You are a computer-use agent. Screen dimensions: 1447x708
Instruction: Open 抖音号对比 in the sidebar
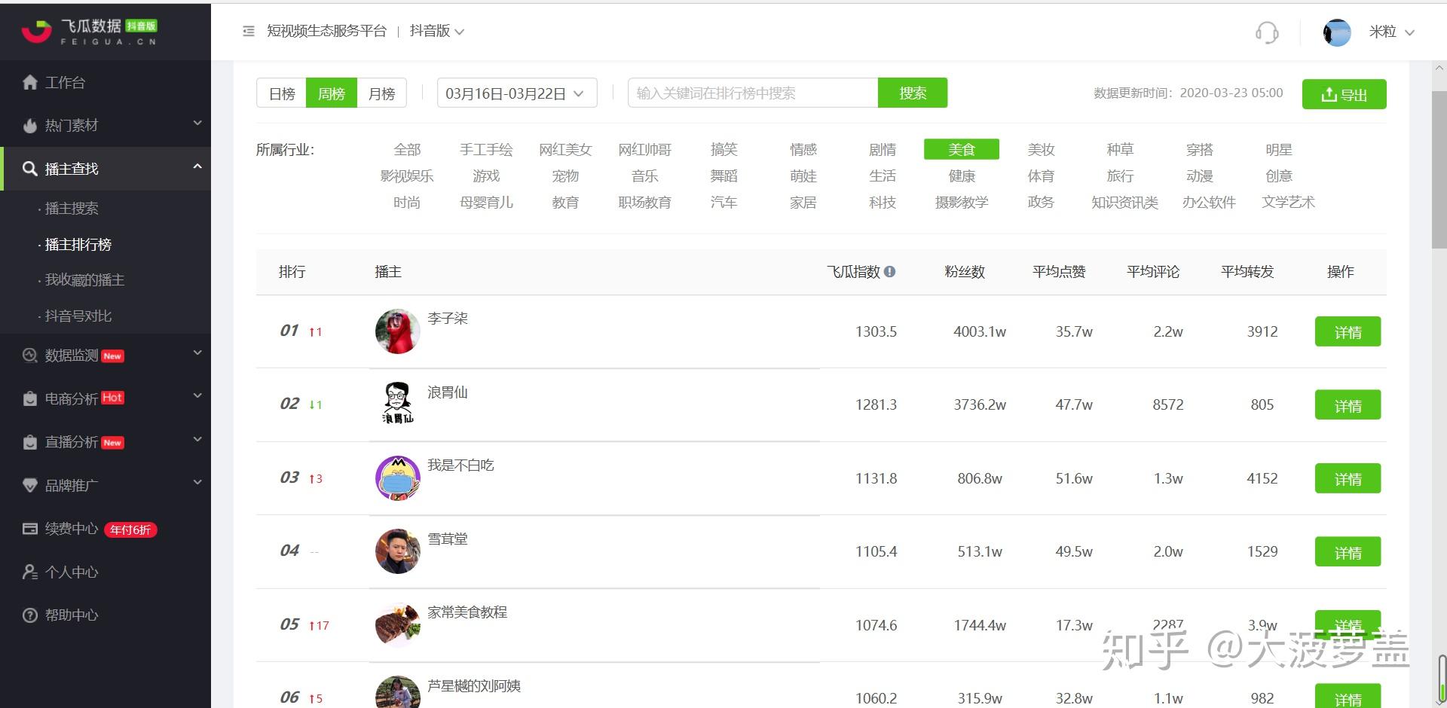78,316
